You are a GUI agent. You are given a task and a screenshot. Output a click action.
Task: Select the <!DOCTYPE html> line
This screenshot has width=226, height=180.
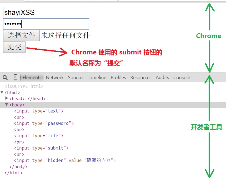[24, 86]
